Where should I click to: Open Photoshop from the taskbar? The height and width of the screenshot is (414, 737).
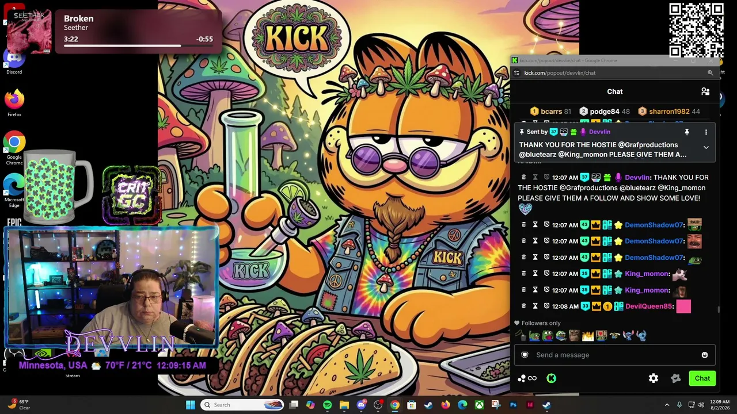pyautogui.click(x=513, y=405)
